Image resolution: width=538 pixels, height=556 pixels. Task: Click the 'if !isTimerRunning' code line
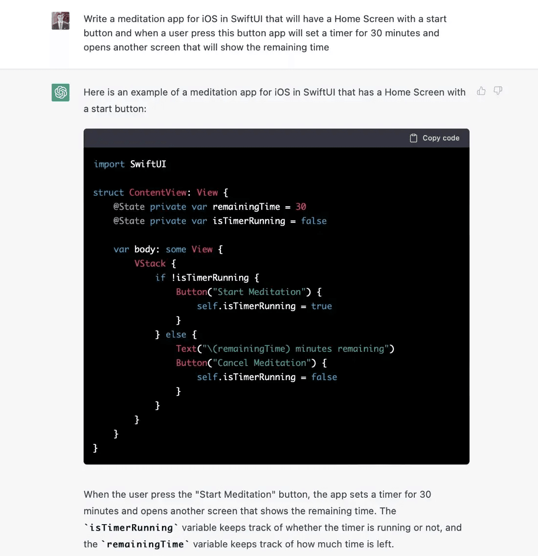coord(207,278)
